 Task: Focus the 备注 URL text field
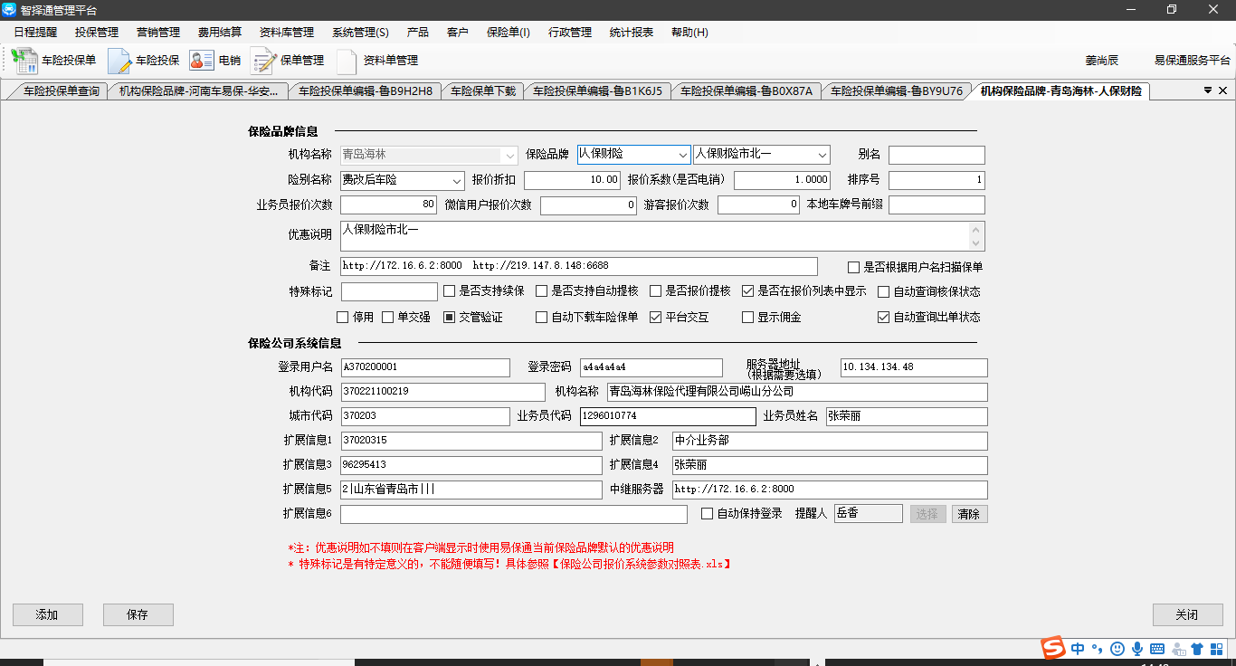[x=579, y=266]
